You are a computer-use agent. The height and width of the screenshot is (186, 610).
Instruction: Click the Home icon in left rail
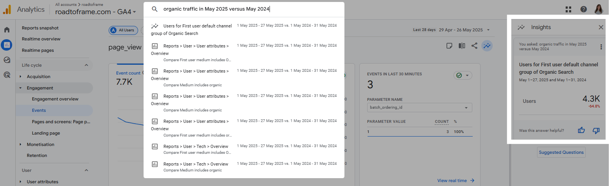click(x=7, y=30)
